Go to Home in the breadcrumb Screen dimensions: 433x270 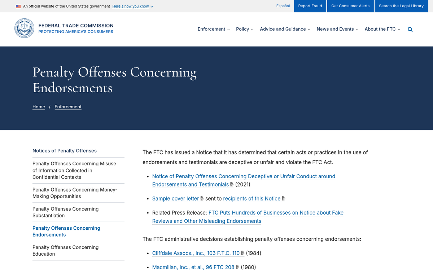39,107
